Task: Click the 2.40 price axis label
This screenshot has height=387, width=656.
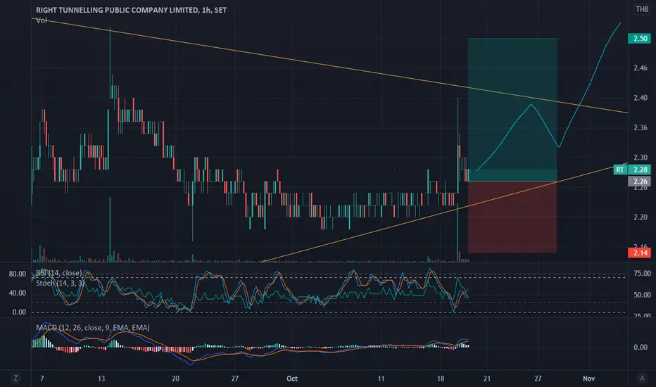Action: (x=640, y=98)
